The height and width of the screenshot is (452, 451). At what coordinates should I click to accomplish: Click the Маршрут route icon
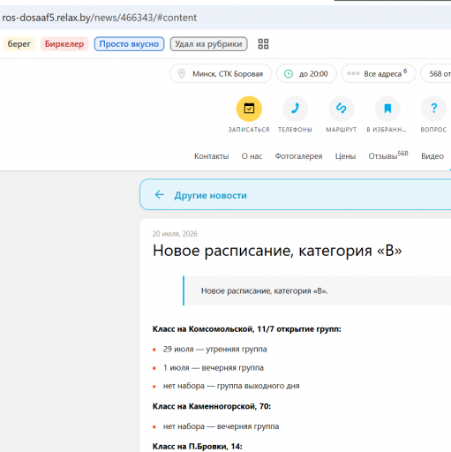342,109
